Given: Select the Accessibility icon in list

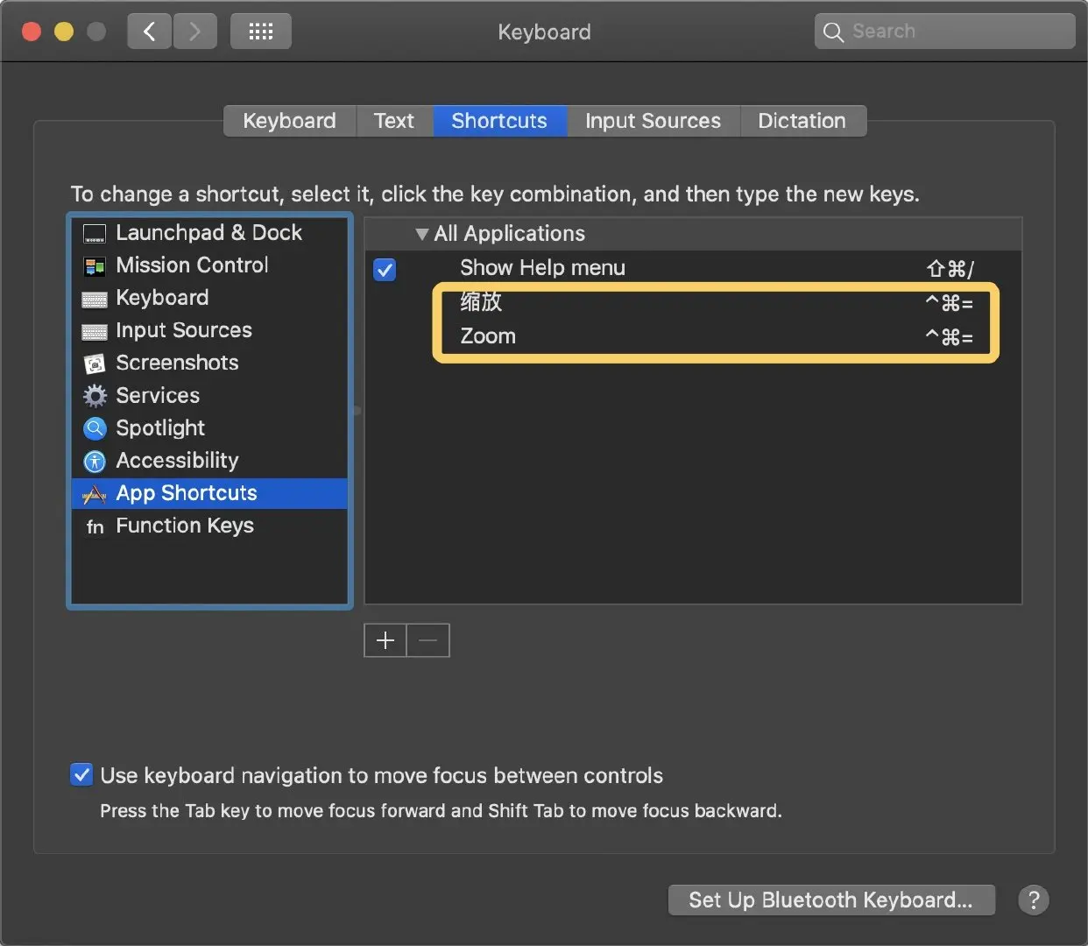Looking at the screenshot, I should click(94, 462).
